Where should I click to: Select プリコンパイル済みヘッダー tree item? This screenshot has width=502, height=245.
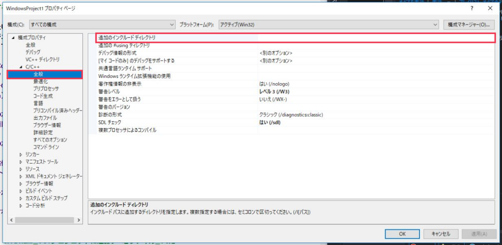pos(58,111)
